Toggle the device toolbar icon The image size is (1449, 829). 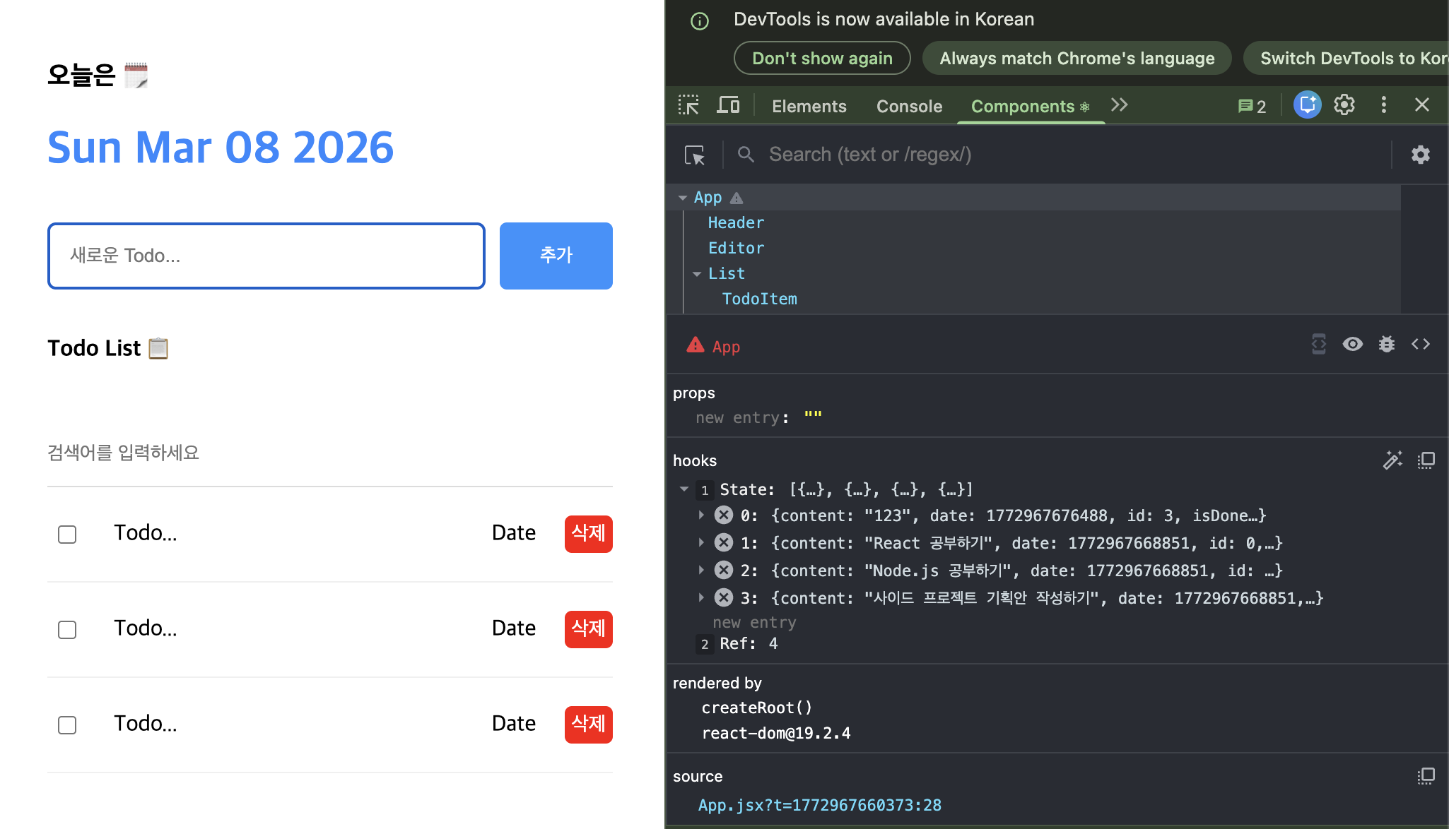(x=728, y=106)
